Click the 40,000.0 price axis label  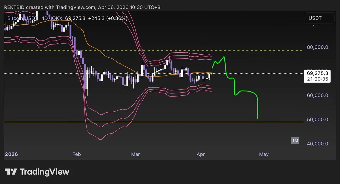pos(317,144)
